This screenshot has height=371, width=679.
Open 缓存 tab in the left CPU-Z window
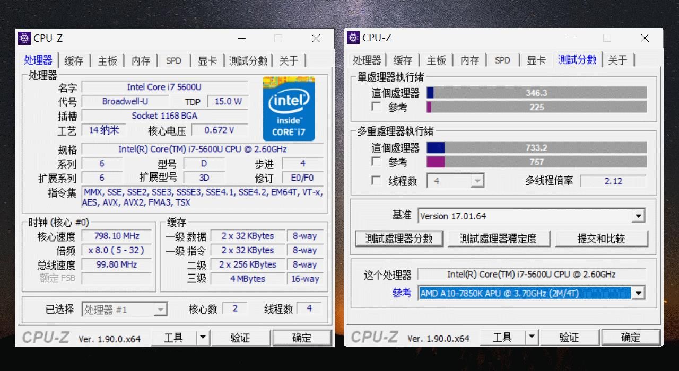(x=74, y=60)
